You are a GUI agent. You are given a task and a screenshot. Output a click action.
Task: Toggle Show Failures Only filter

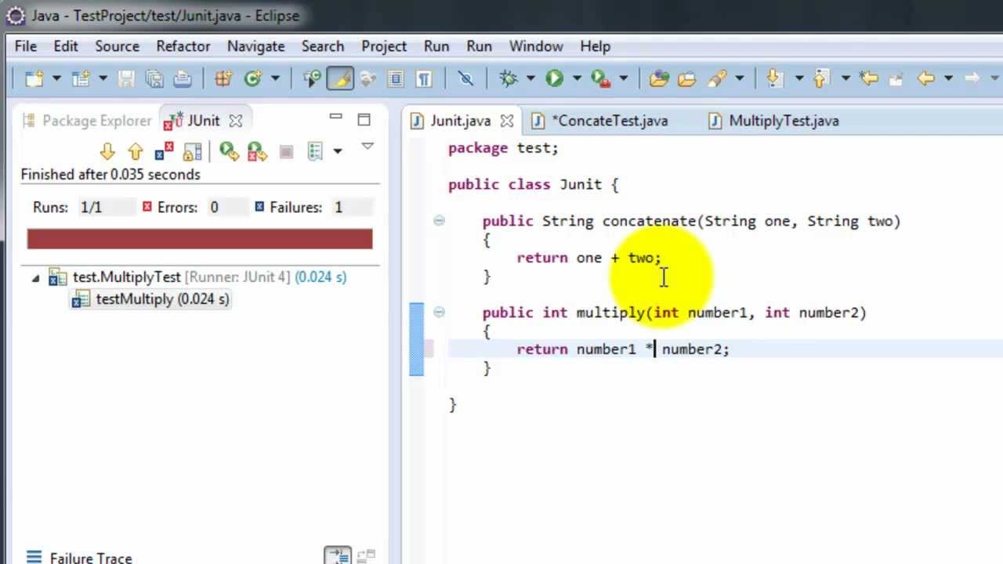tap(164, 151)
